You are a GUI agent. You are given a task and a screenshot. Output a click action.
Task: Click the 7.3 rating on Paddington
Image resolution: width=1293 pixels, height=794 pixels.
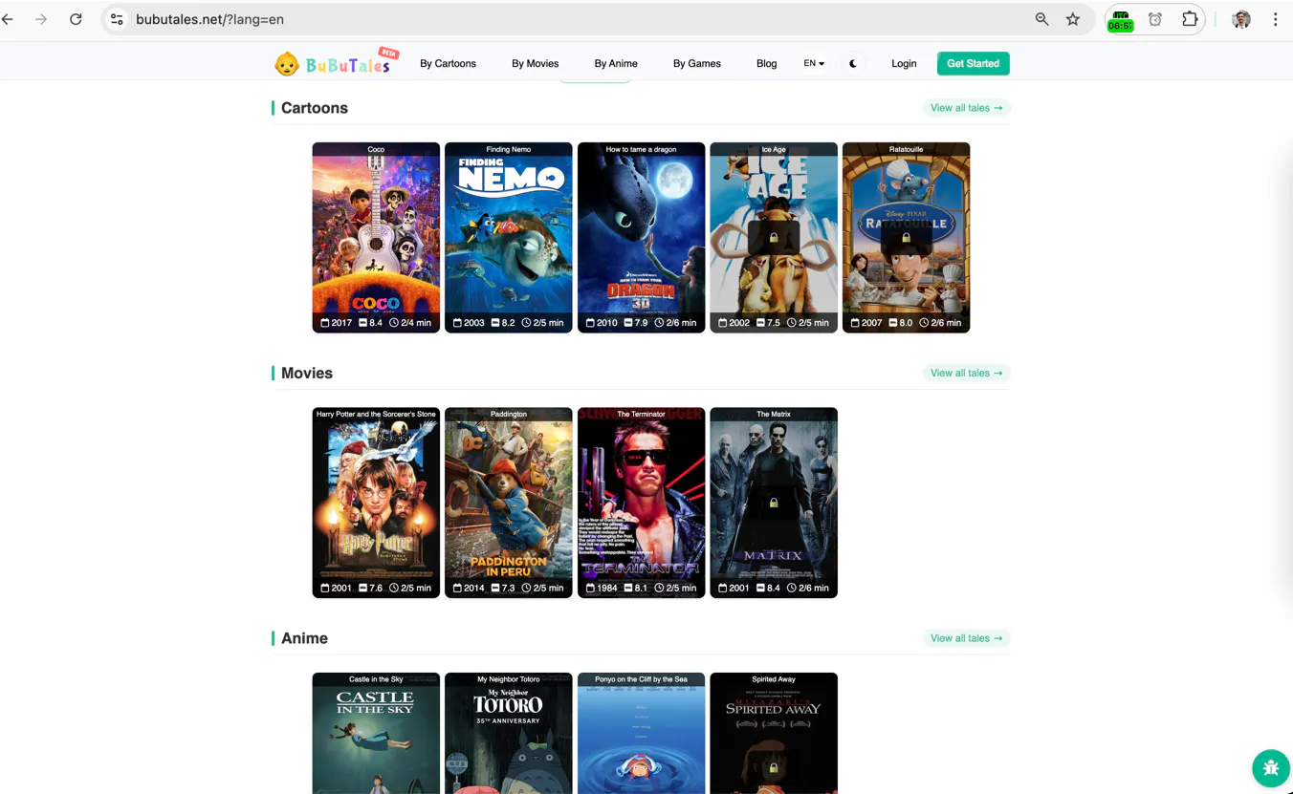(503, 589)
